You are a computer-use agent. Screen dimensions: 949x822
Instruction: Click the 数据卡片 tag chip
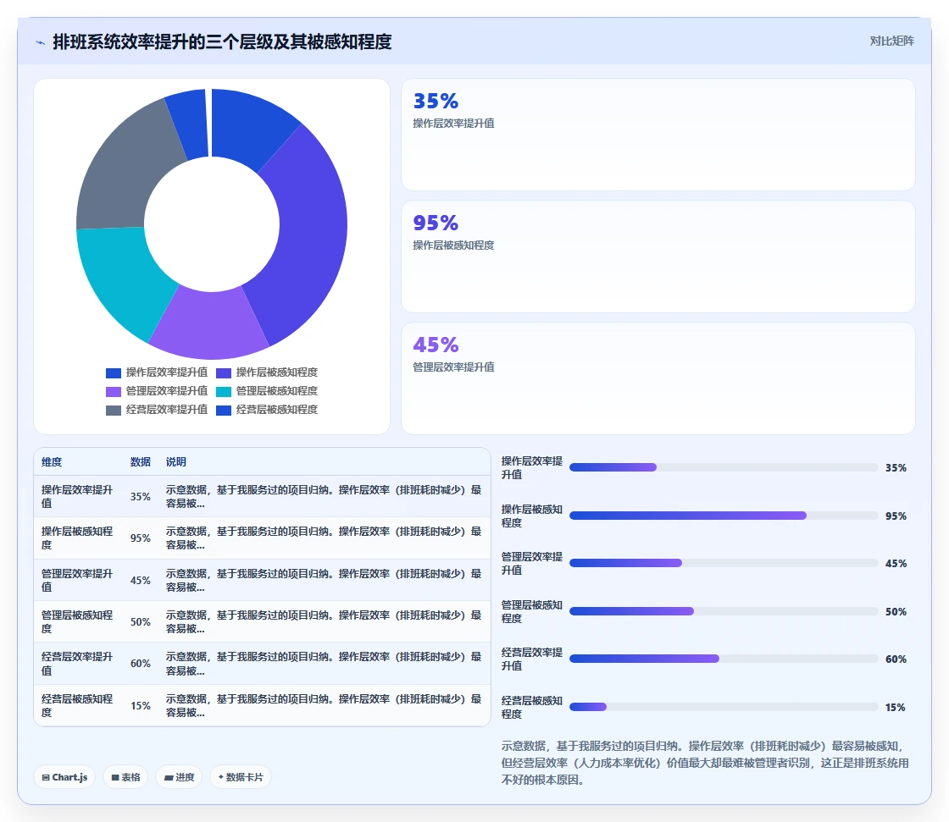[x=241, y=777]
